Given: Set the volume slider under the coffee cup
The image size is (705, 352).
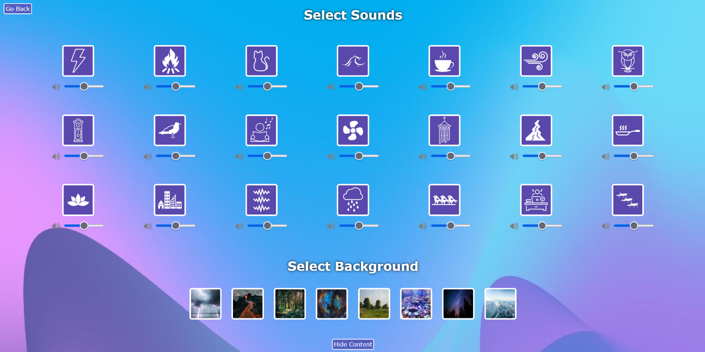Looking at the screenshot, I should (x=451, y=86).
